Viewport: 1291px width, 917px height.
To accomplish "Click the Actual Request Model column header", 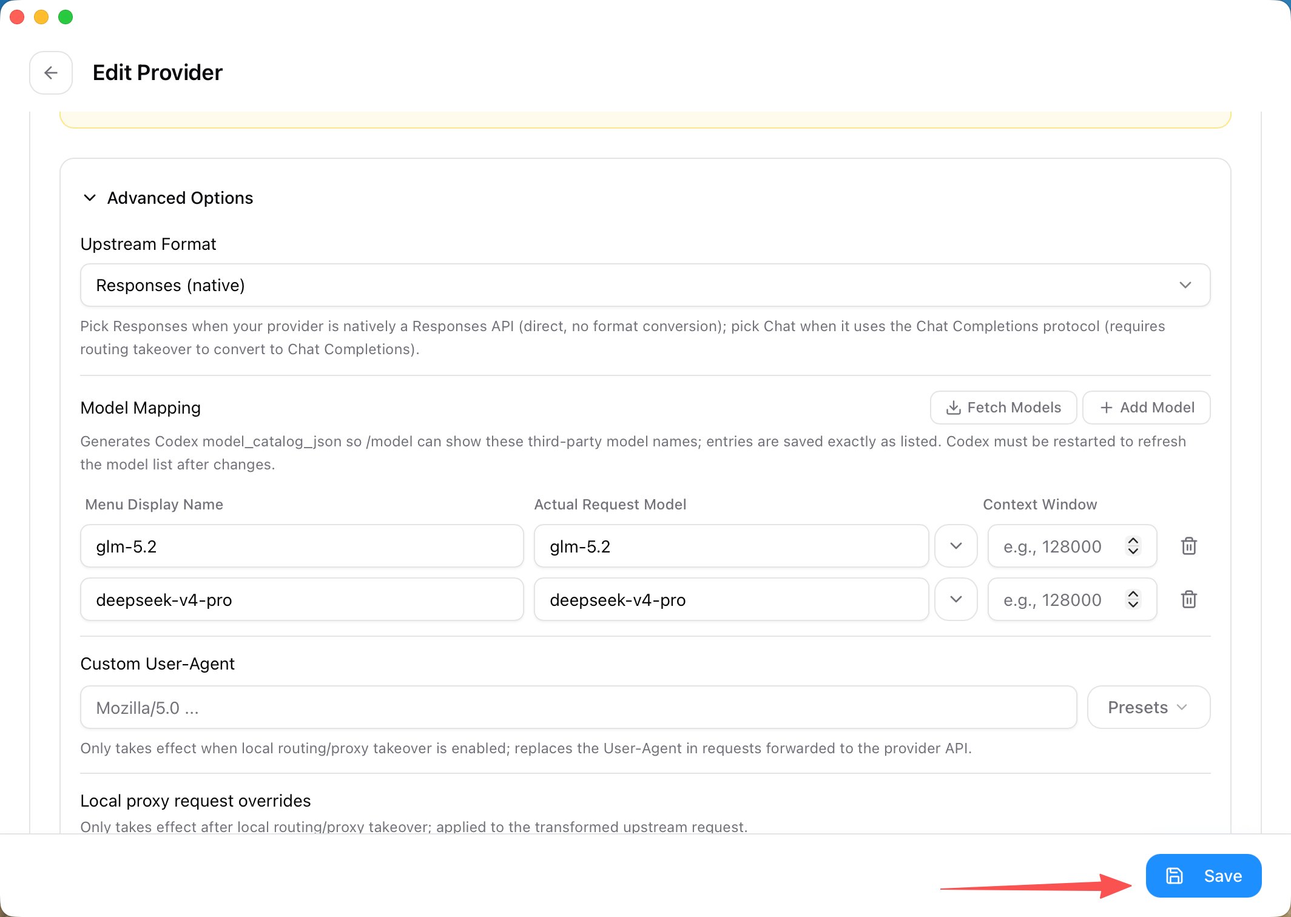I will [610, 505].
